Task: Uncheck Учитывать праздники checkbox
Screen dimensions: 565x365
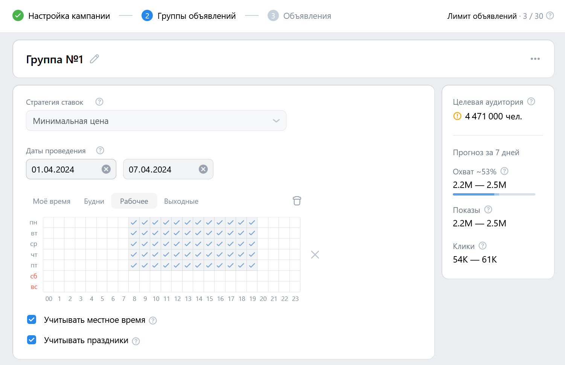Action: tap(32, 340)
